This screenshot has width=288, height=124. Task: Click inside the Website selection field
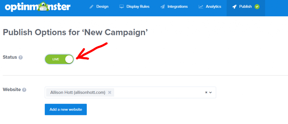(157, 92)
